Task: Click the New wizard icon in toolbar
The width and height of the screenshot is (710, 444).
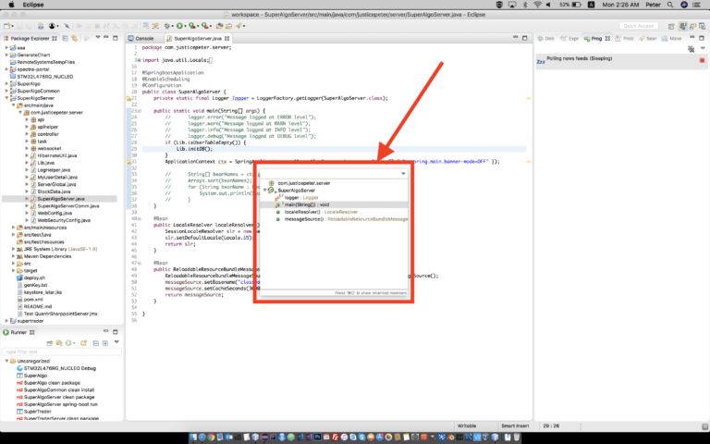Action: (x=6, y=26)
